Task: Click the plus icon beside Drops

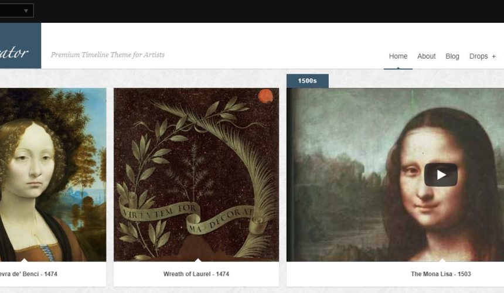Action: (493, 56)
